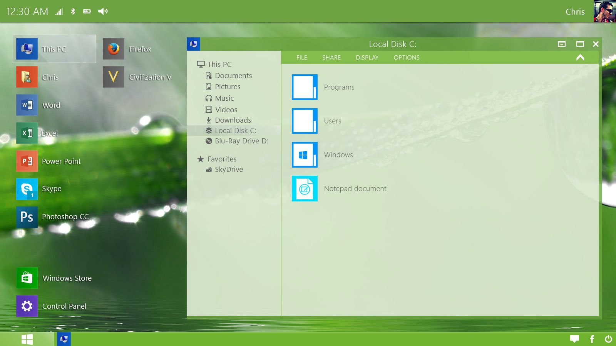Image resolution: width=616 pixels, height=346 pixels.
Task: Click the Start button on the taskbar
Action: pyautogui.click(x=27, y=339)
